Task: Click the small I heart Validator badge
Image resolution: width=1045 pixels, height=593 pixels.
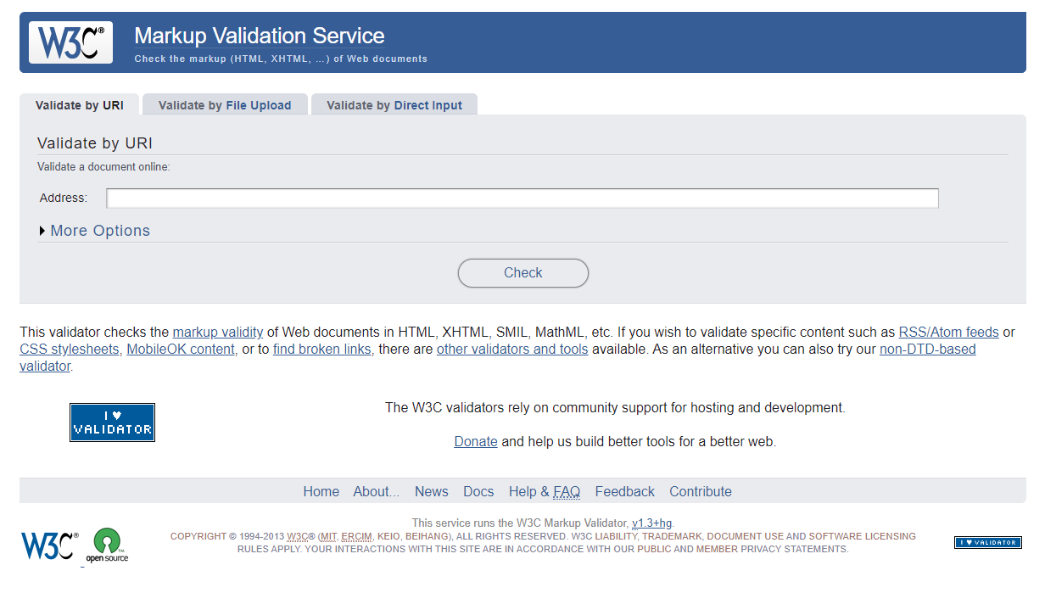Action: click(987, 542)
